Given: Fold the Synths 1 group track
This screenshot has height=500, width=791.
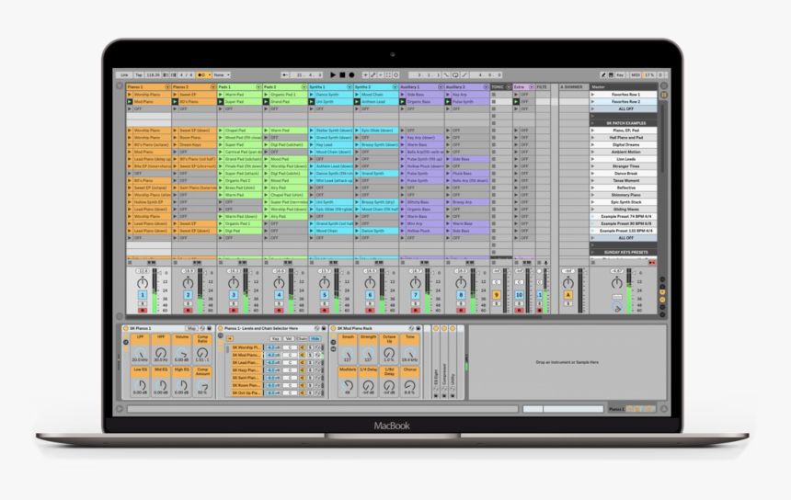Looking at the screenshot, I should tap(350, 87).
